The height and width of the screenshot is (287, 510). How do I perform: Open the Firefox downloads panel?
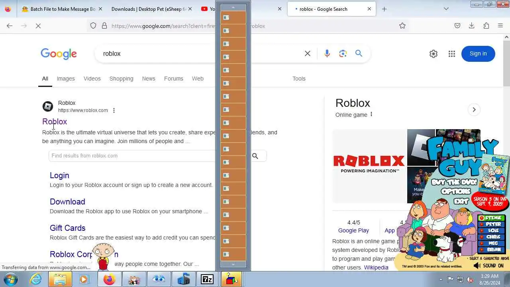coord(472,26)
